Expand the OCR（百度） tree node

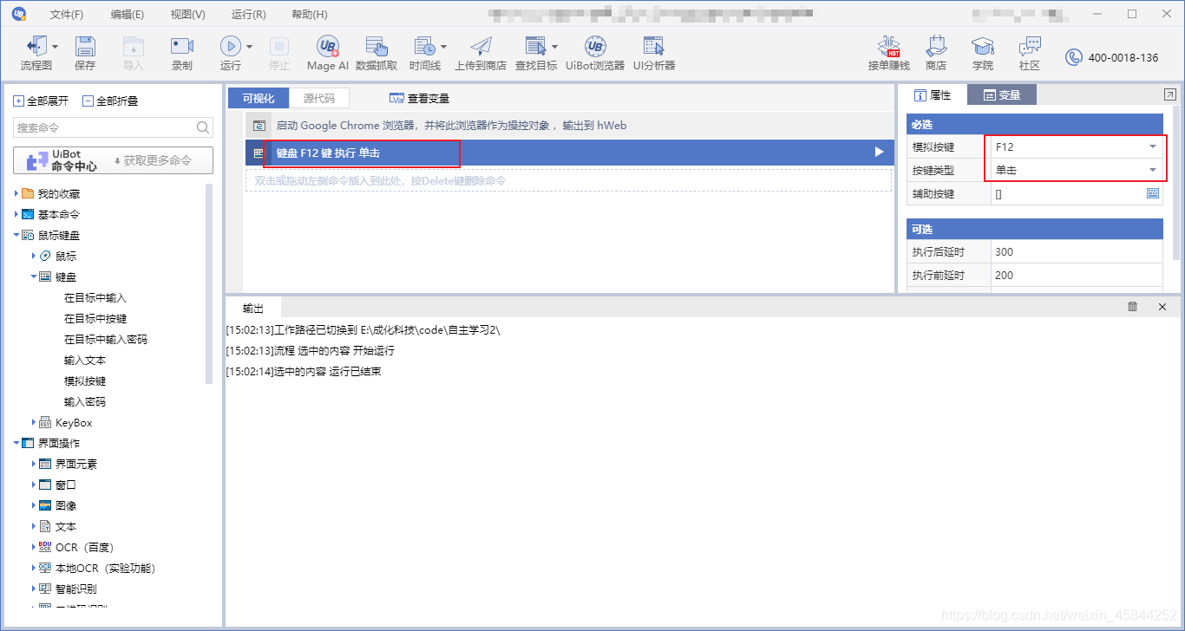click(34, 547)
